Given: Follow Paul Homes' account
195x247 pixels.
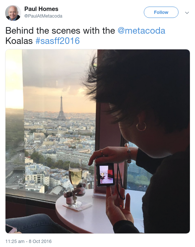Looking at the screenshot, I should pos(161,12).
